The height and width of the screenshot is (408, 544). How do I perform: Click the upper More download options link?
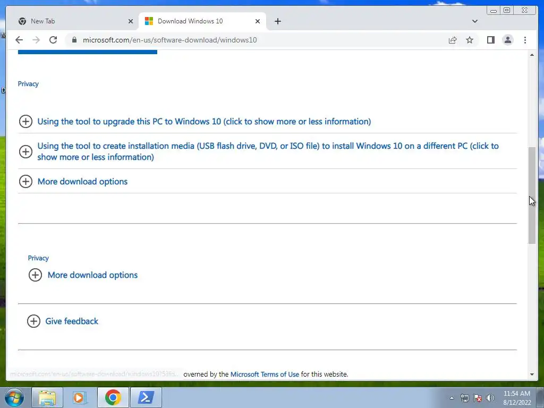pyautogui.click(x=82, y=182)
